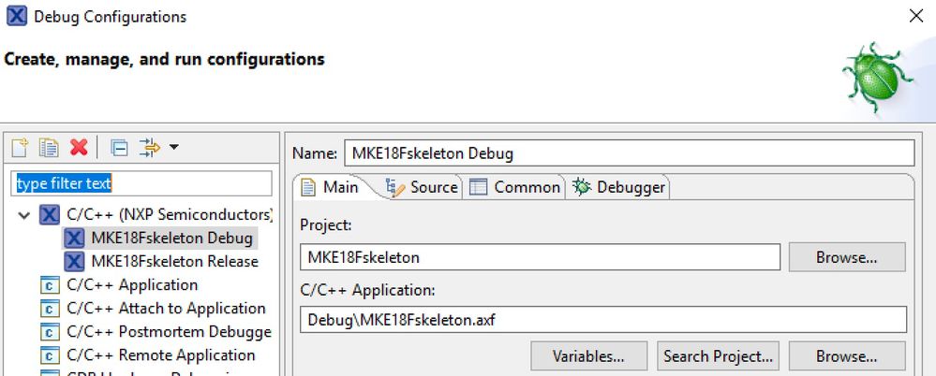The width and height of the screenshot is (936, 376).
Task: Select the C/C++ Application configuration type
Action: tap(132, 284)
